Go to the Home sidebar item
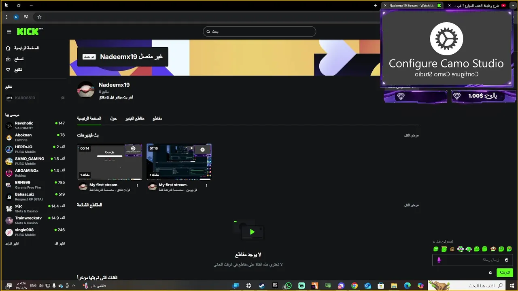518x291 pixels. 22,48
